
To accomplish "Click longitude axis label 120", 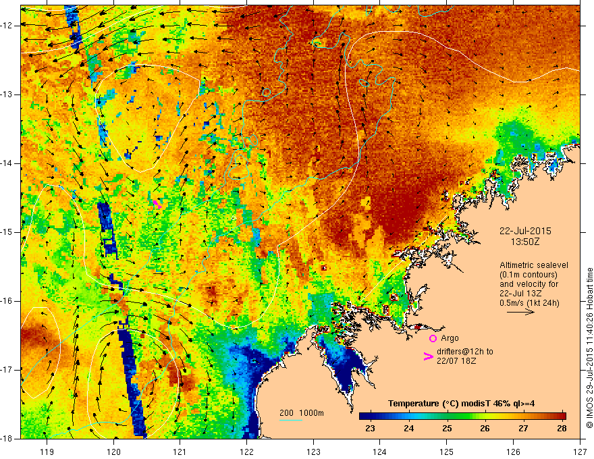I will coord(113,452).
